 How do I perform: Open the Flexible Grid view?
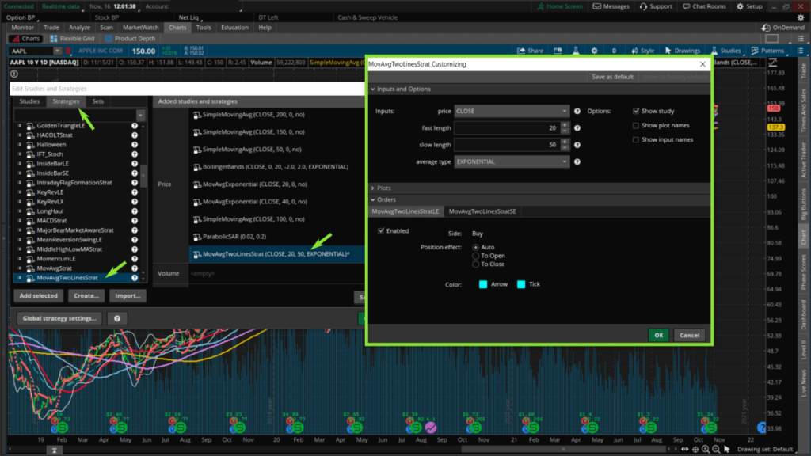pos(72,38)
